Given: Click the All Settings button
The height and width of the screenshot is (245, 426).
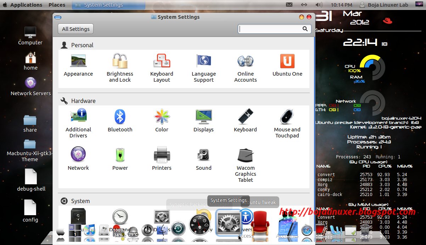Looking at the screenshot, I should (75, 29).
